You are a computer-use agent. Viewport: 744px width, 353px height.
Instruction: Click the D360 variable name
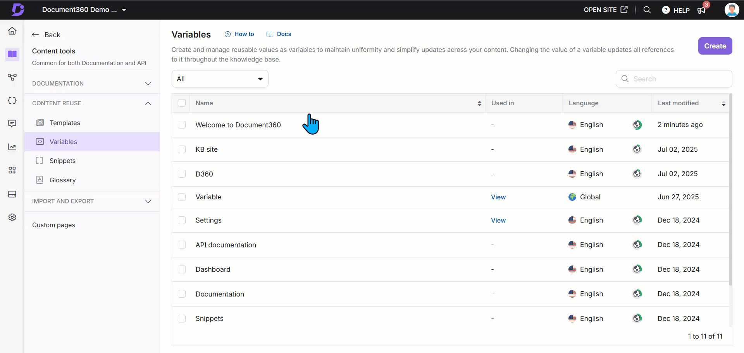204,174
